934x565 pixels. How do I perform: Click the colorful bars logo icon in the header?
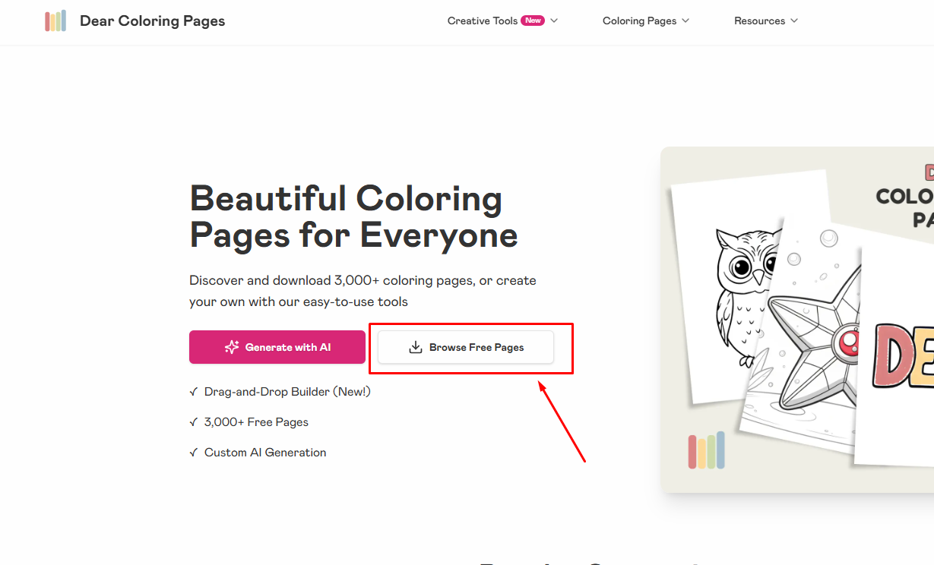point(55,21)
